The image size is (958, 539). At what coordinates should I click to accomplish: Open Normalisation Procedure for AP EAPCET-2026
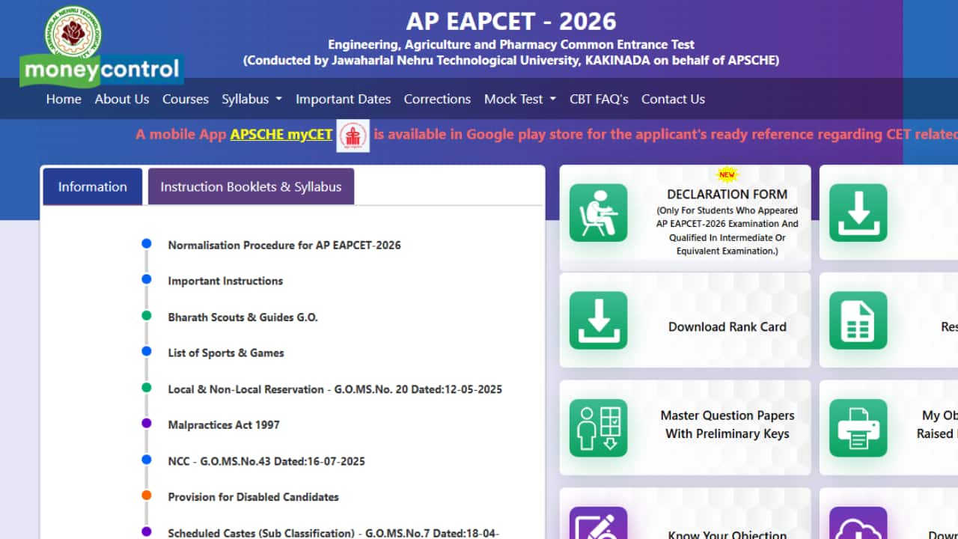pyautogui.click(x=284, y=245)
